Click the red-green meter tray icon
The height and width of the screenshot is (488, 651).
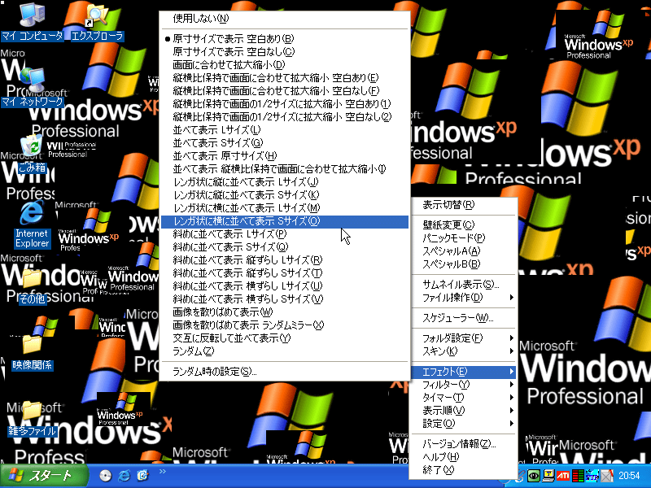[x=578, y=476]
